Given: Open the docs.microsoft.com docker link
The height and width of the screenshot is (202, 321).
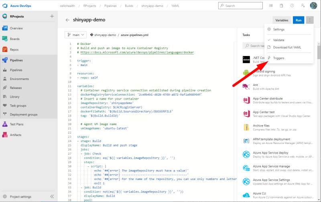Looking at the screenshot, I should (137, 52).
